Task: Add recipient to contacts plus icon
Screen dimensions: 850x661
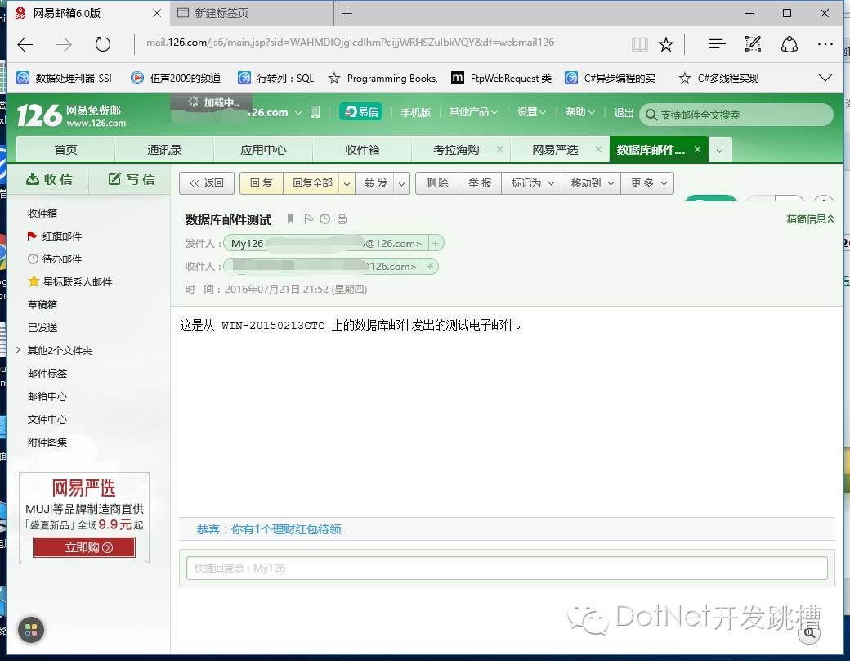Action: point(430,266)
